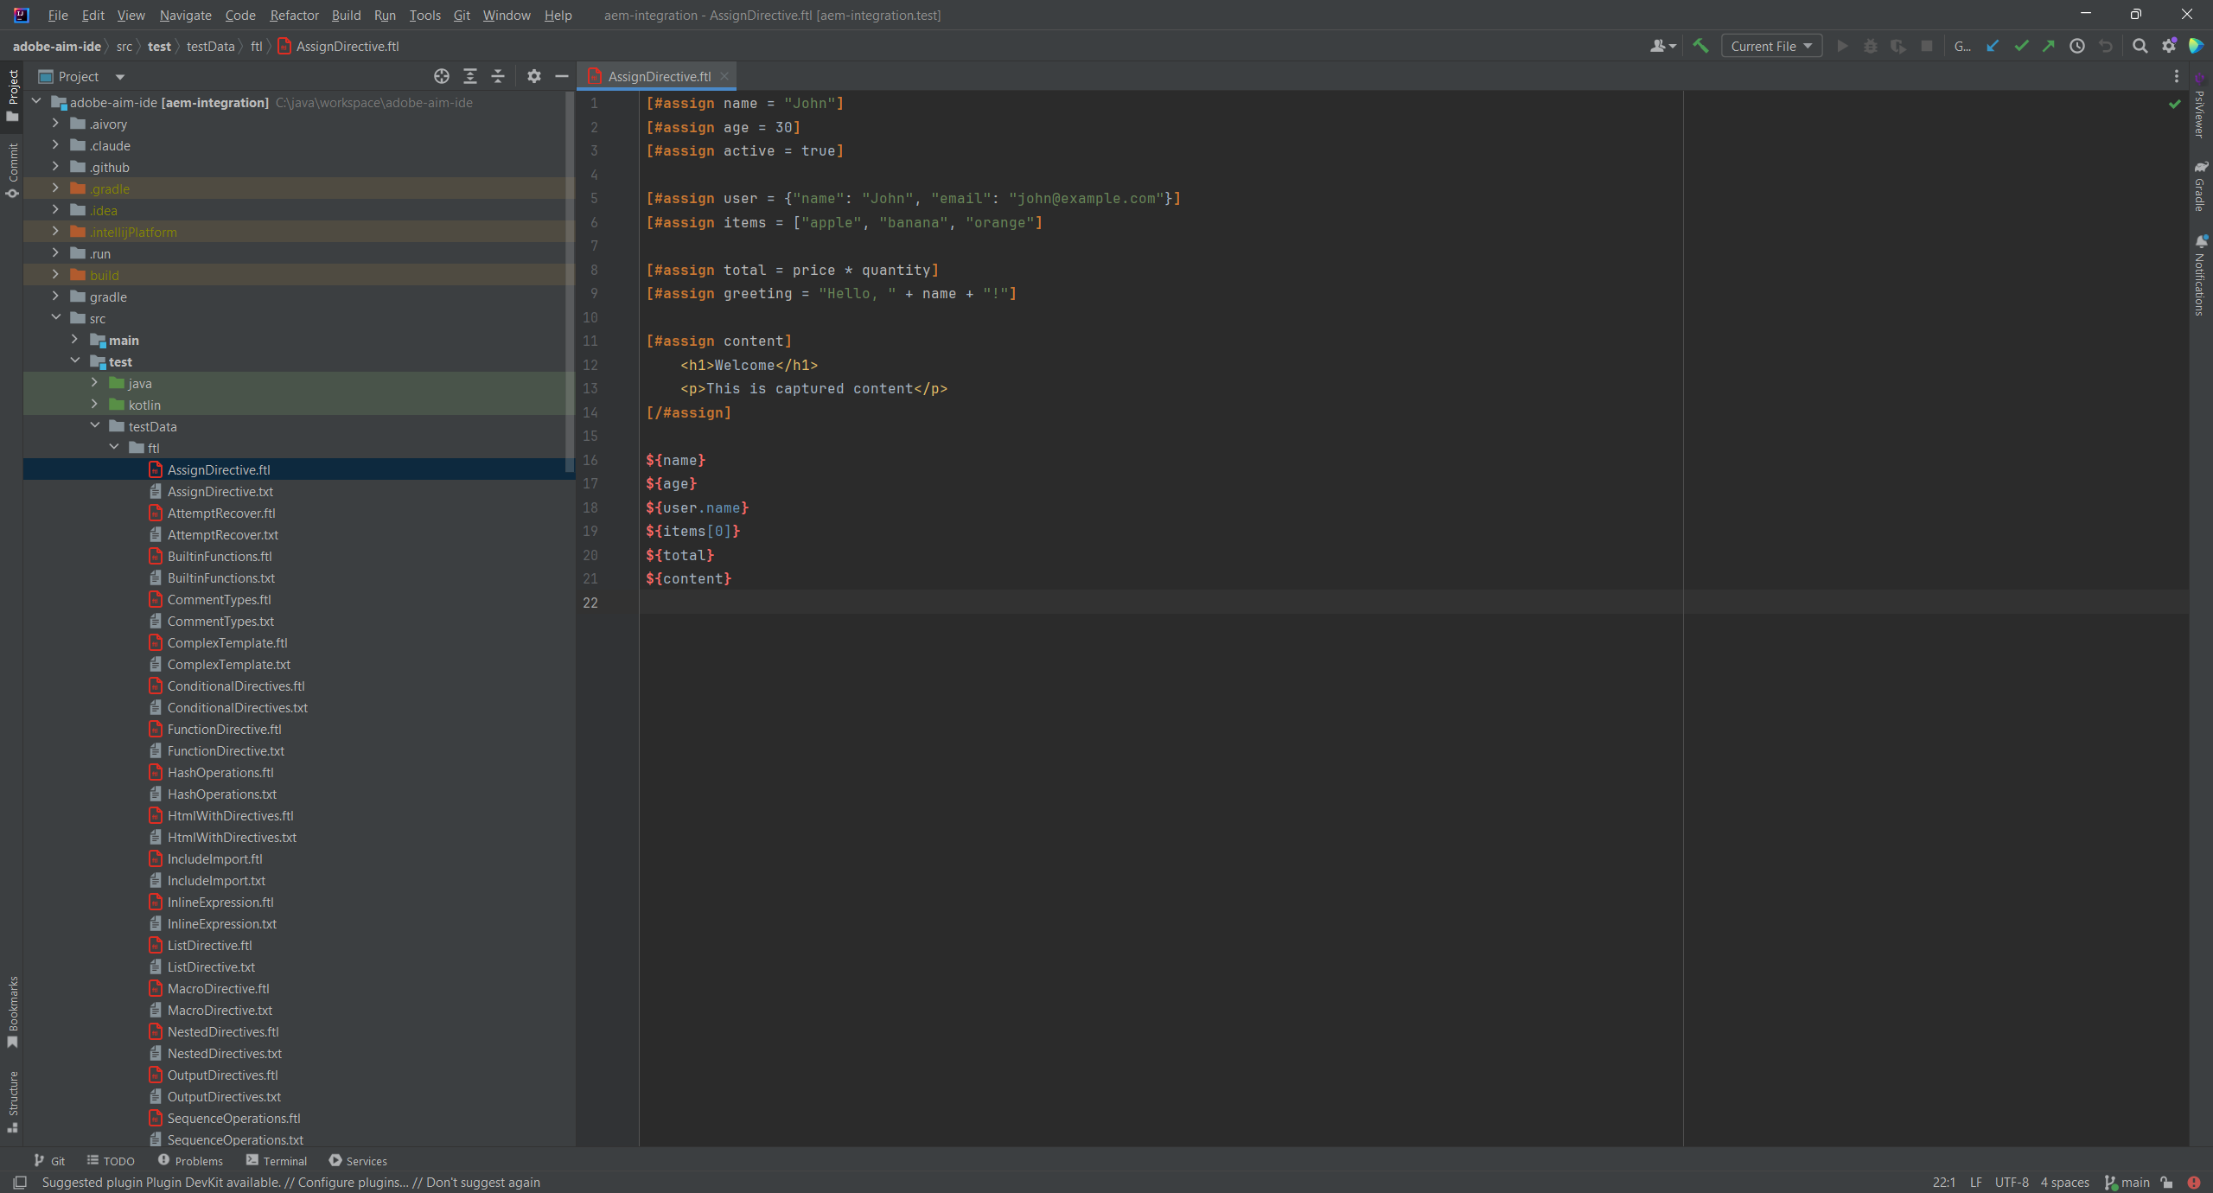Push commits with green arrow icon
This screenshot has width=2213, height=1193.
[2049, 46]
